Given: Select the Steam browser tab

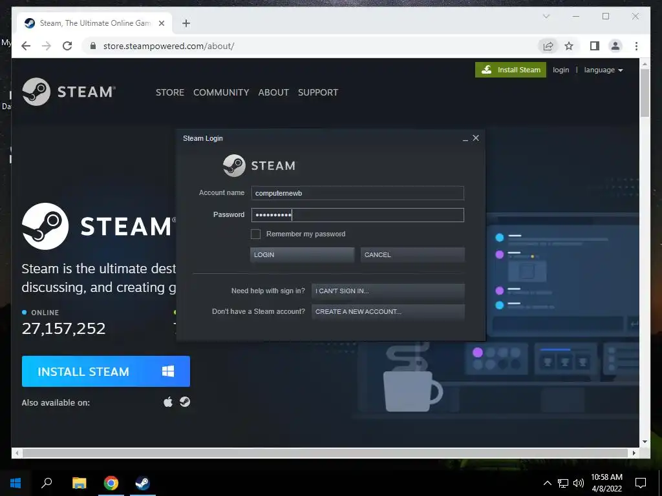Looking at the screenshot, I should tap(94, 23).
